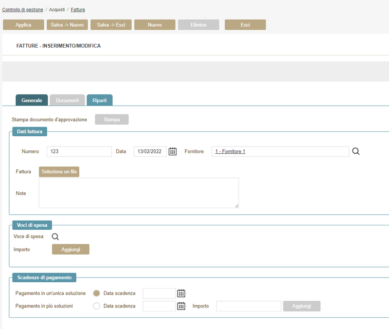
Task: Click Salva -> Nuovo button
Action: pyautogui.click(x=67, y=25)
